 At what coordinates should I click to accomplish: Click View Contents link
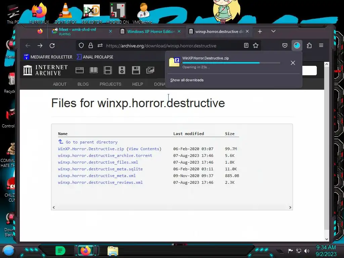(x=144, y=149)
